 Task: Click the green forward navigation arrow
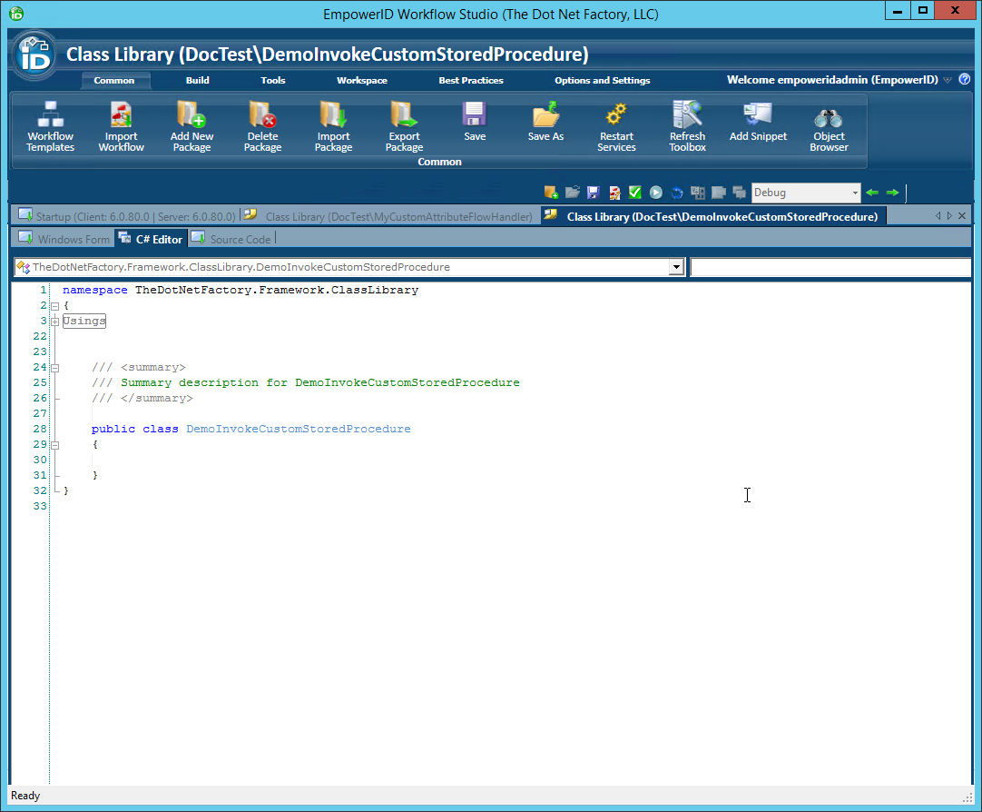pos(892,192)
